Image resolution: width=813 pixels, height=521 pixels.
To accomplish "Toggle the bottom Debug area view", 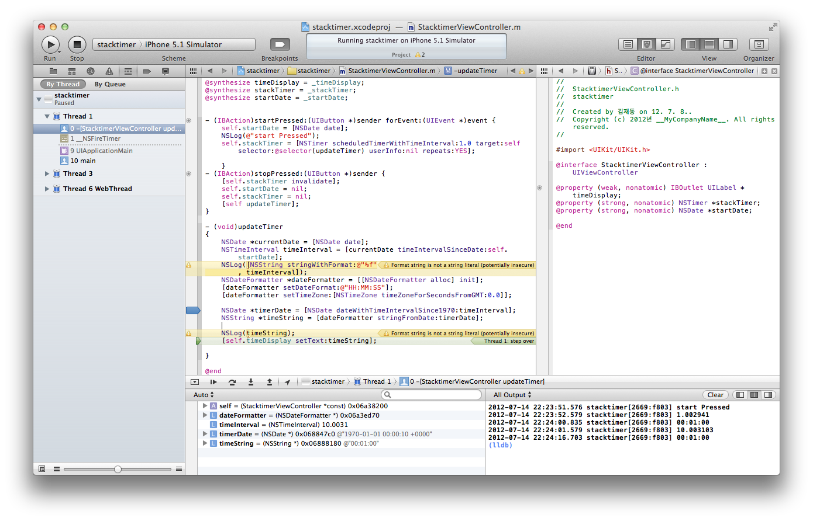I will 709,44.
